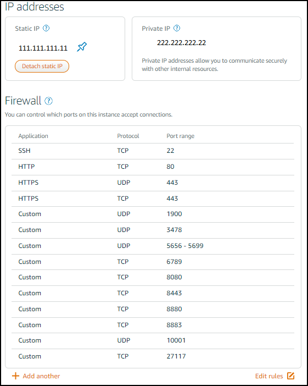Select the Custom TCP 27117 rule
Image resolution: width=308 pixels, height=386 pixels.
coord(153,356)
